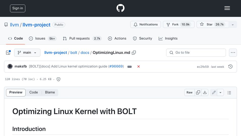Switch to Code view of file
This screenshot has width=241, height=136.
pyautogui.click(x=33, y=92)
